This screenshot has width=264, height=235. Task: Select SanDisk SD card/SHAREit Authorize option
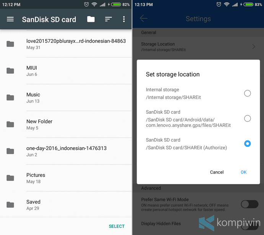tap(247, 143)
